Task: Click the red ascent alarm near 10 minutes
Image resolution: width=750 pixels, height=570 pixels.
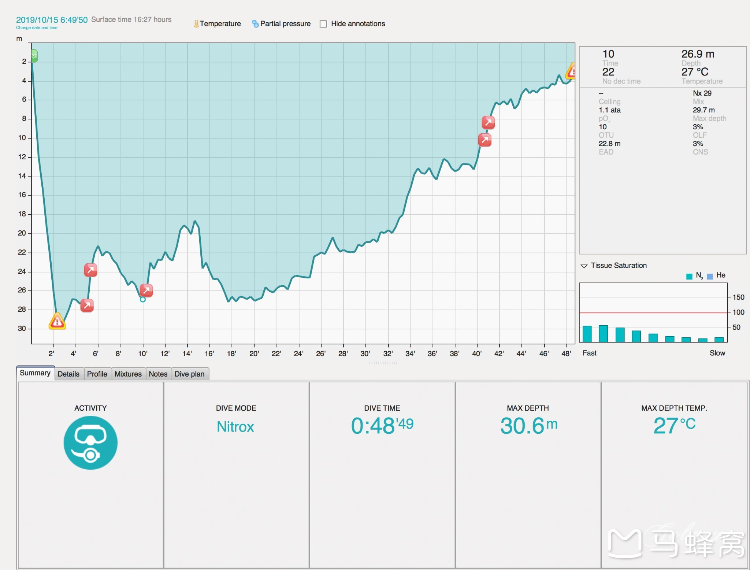Action: pyautogui.click(x=146, y=290)
